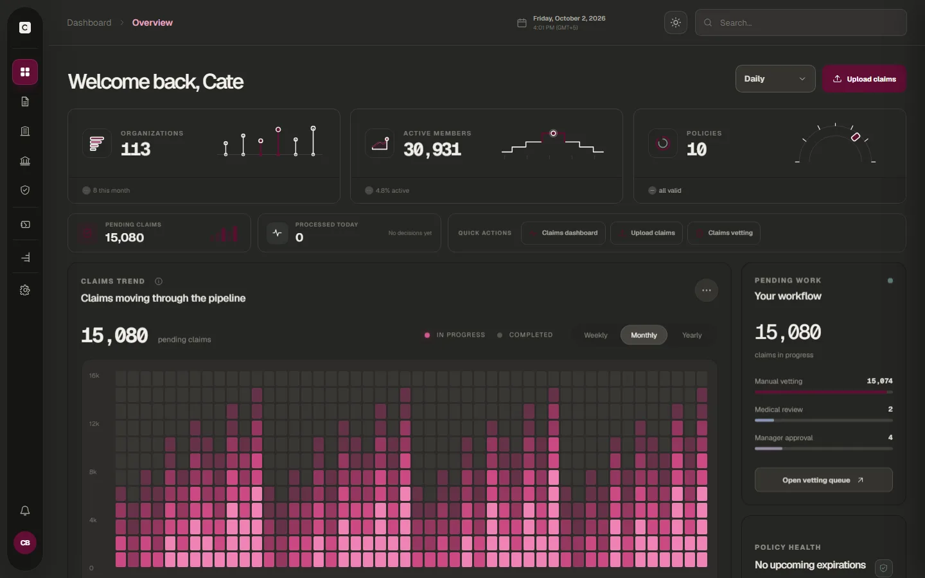Click the app logo at sidebar top
The height and width of the screenshot is (578, 925).
coord(25,28)
